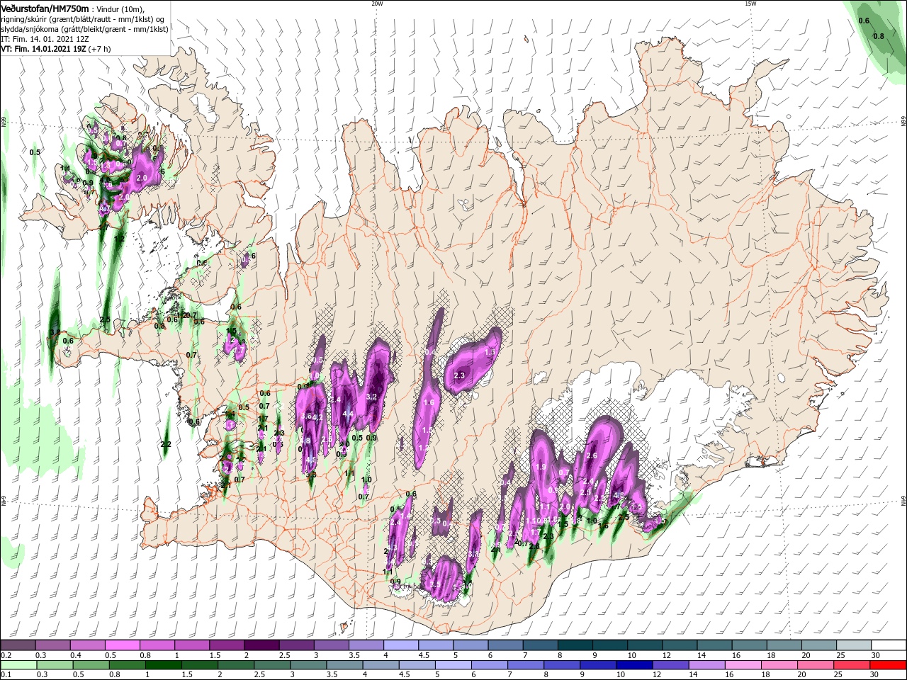Image resolution: width=907 pixels, height=680 pixels.
Task: Select the darkest green swatch between 1 and 1.5
Action: click(x=163, y=665)
